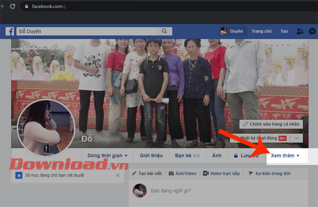
Task: Choose Sự kiện trong đời
Action: [269, 173]
